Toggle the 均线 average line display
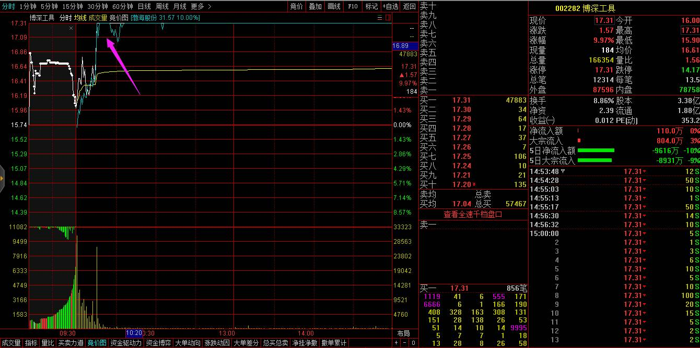Screen dimensions: 700x348 click(x=80, y=17)
